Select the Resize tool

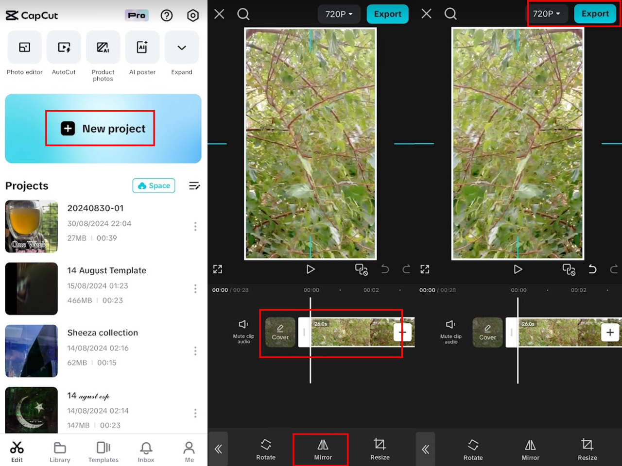[x=380, y=449]
